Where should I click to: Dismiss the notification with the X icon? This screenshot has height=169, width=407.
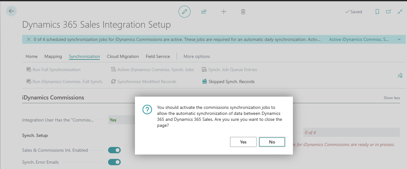pos(29,39)
